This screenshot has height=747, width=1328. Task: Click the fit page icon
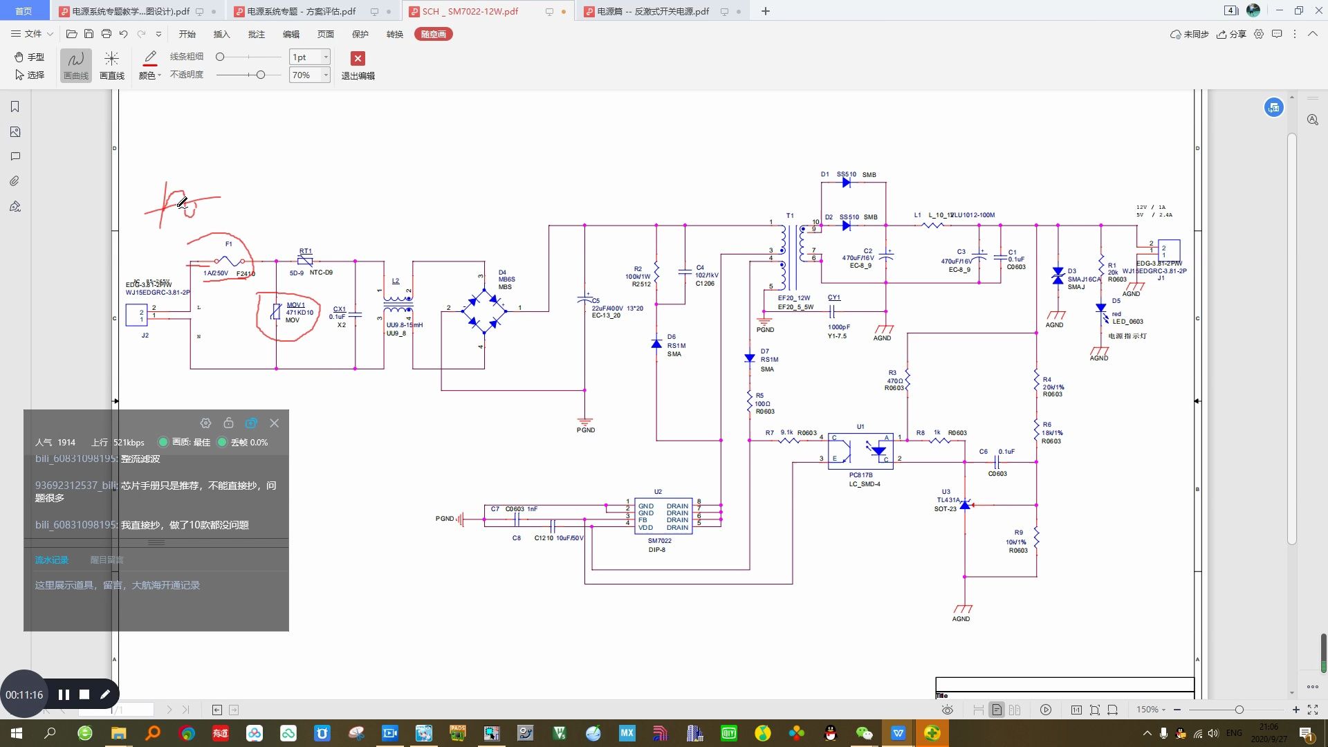coord(1094,710)
